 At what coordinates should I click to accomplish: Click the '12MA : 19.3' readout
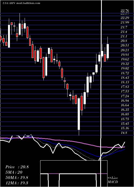17,182
